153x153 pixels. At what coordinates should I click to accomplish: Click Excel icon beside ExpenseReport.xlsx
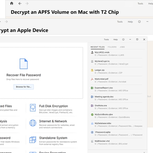tap(92, 88)
